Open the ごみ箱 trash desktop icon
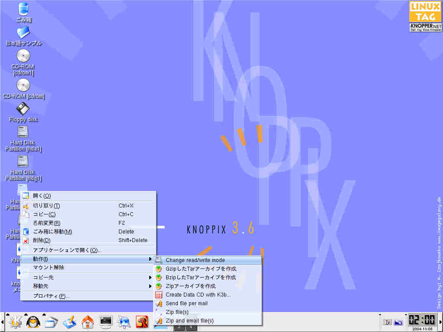 click(24, 12)
